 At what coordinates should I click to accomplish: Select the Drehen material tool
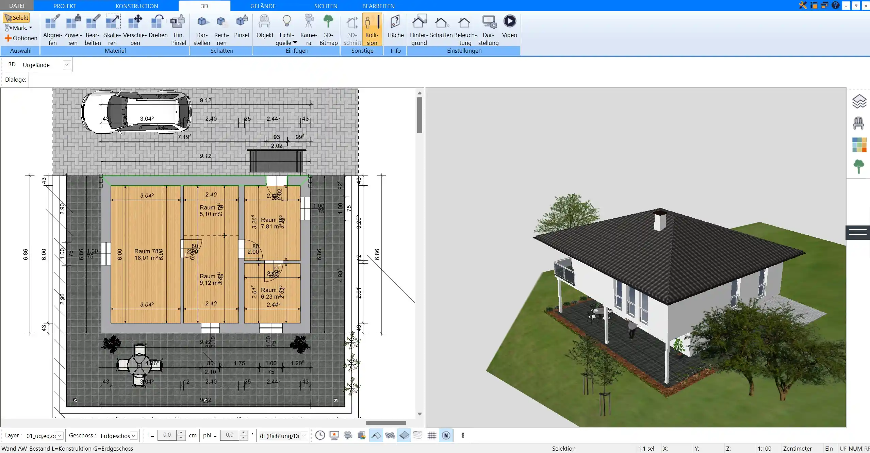(x=158, y=26)
